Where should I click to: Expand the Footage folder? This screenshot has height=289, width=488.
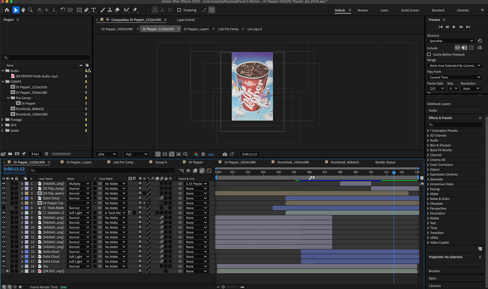[2, 120]
